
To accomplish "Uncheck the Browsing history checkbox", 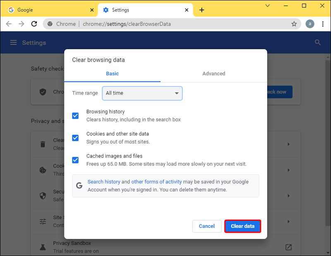I will pos(75,116).
